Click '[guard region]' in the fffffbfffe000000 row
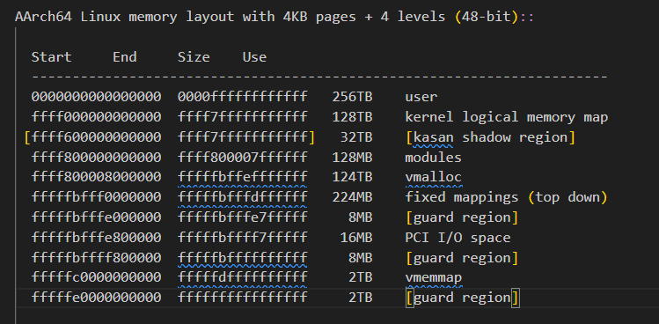The image size is (659, 324). click(x=461, y=217)
